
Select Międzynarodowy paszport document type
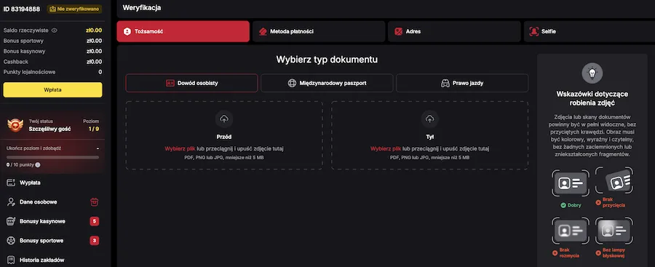327,83
